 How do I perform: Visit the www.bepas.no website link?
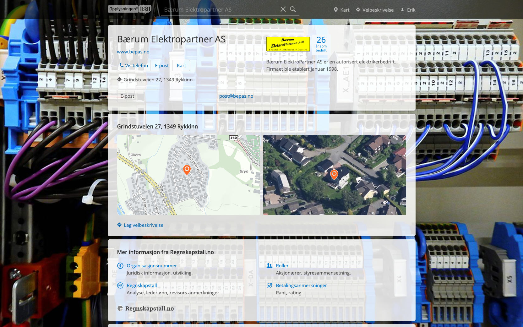point(133,52)
